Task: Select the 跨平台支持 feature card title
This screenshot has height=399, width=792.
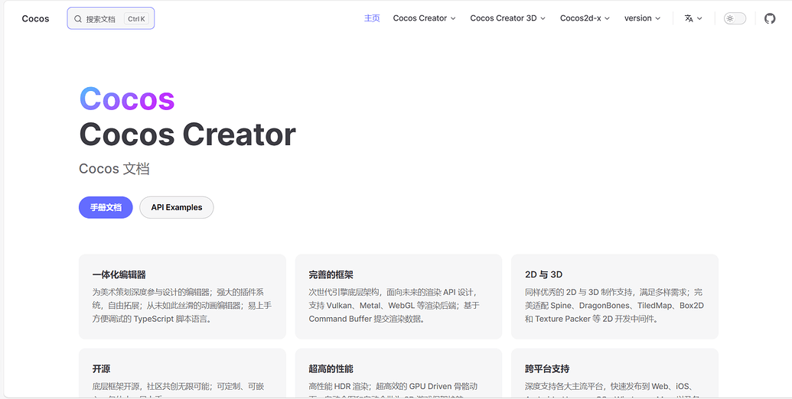Action: point(547,368)
